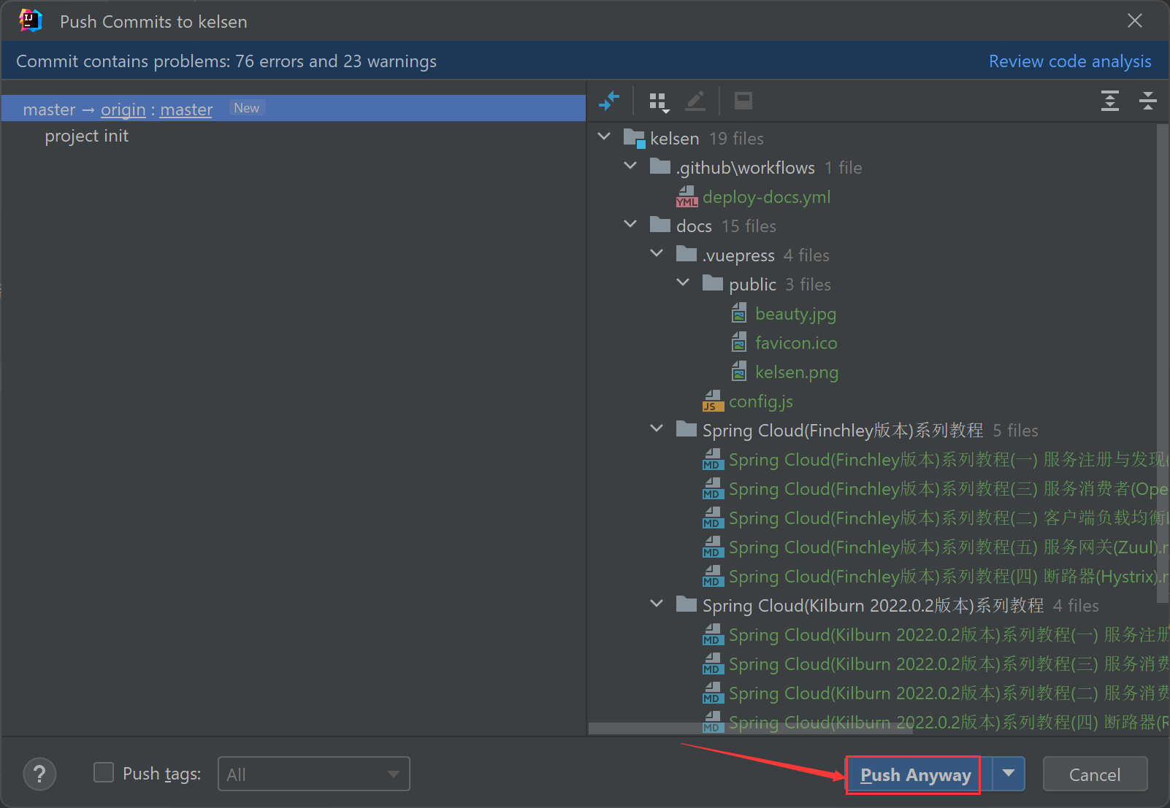Viewport: 1170px width, 808px height.
Task: Collapse the public folder node
Action: point(683,283)
